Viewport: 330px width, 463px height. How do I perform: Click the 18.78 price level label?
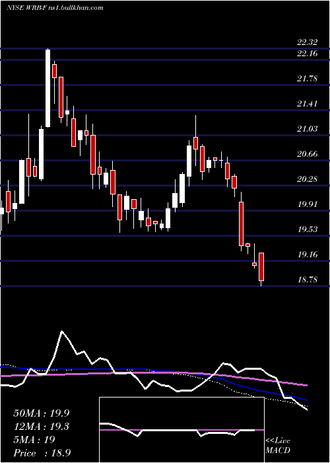pos(307,280)
